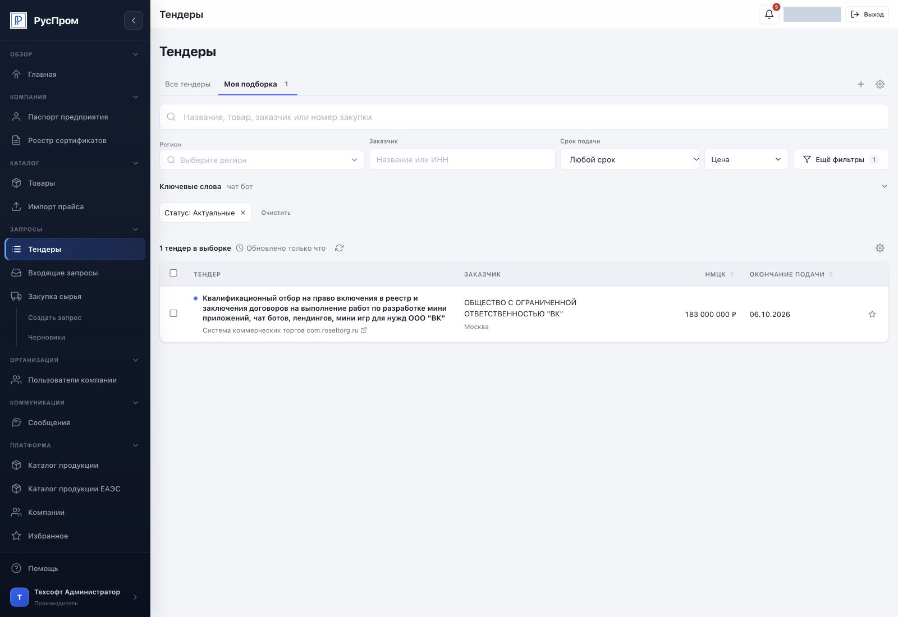This screenshot has height=617, width=898.
Task: Collapse the sidebar with the arrow button
Action: [134, 21]
